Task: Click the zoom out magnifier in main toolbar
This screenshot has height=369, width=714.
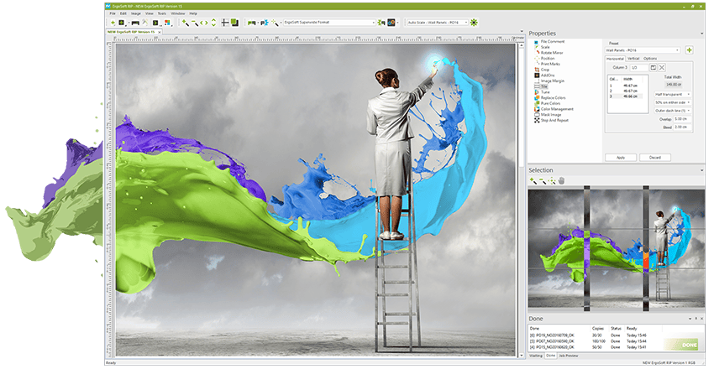Action: (194, 23)
